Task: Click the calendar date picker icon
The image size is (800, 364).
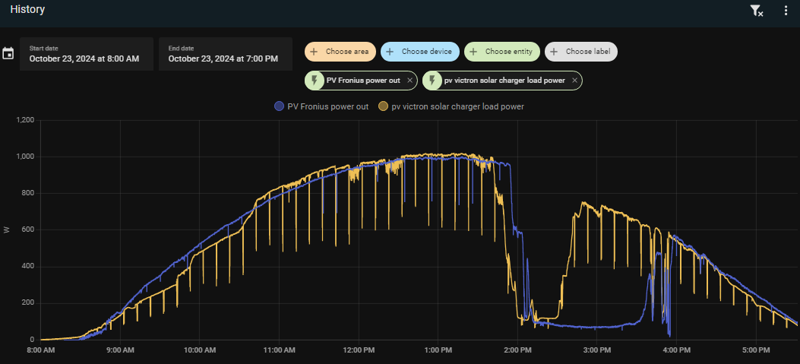Action: [8, 54]
